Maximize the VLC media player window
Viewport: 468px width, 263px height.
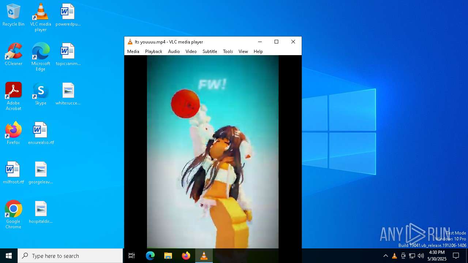pos(276,42)
